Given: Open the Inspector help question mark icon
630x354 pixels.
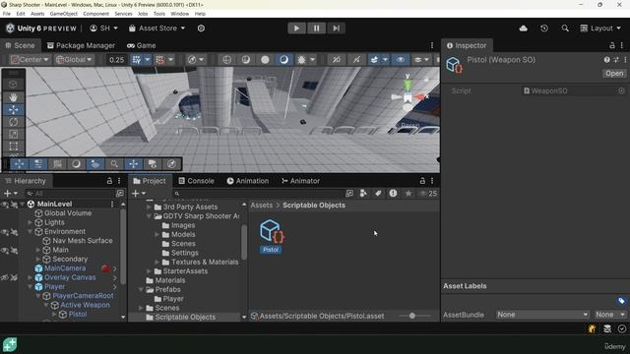Looking at the screenshot, I should 606,60.
